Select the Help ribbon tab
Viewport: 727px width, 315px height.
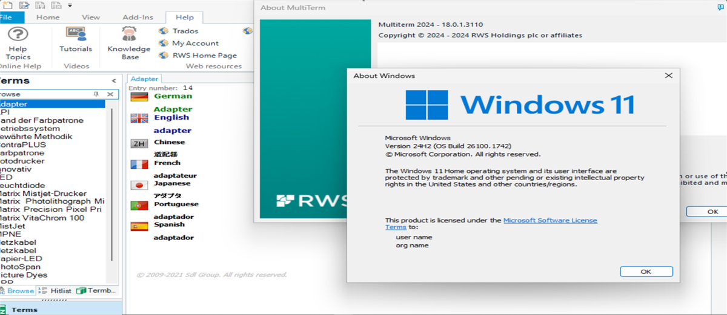(x=185, y=18)
